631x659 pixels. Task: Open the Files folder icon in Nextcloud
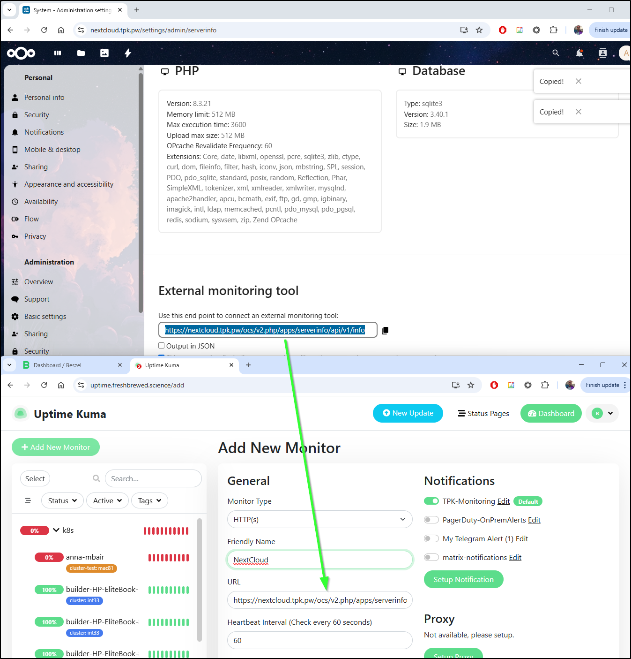(81, 53)
